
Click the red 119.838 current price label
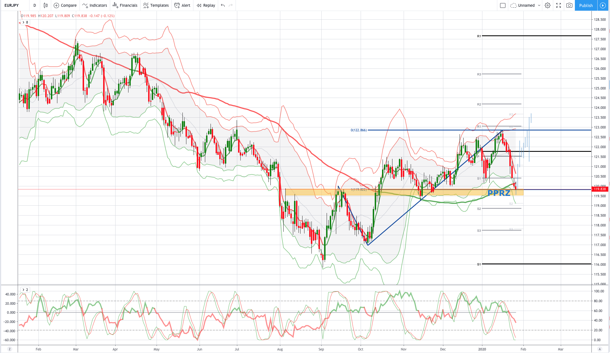click(600, 189)
